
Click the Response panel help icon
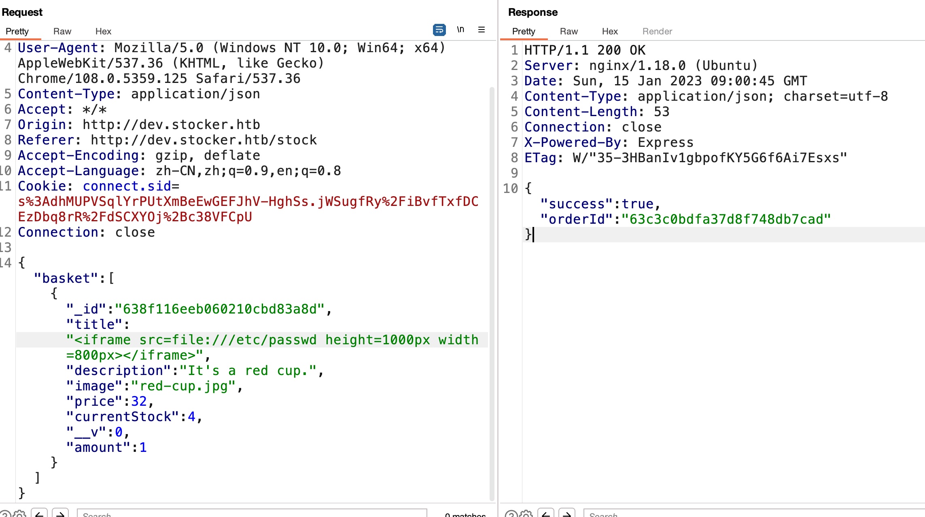(x=511, y=514)
